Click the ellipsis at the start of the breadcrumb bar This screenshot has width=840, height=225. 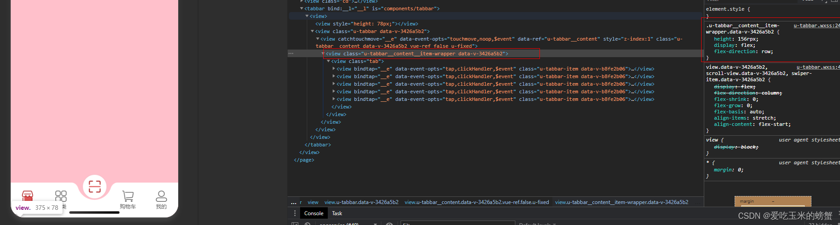tap(293, 203)
